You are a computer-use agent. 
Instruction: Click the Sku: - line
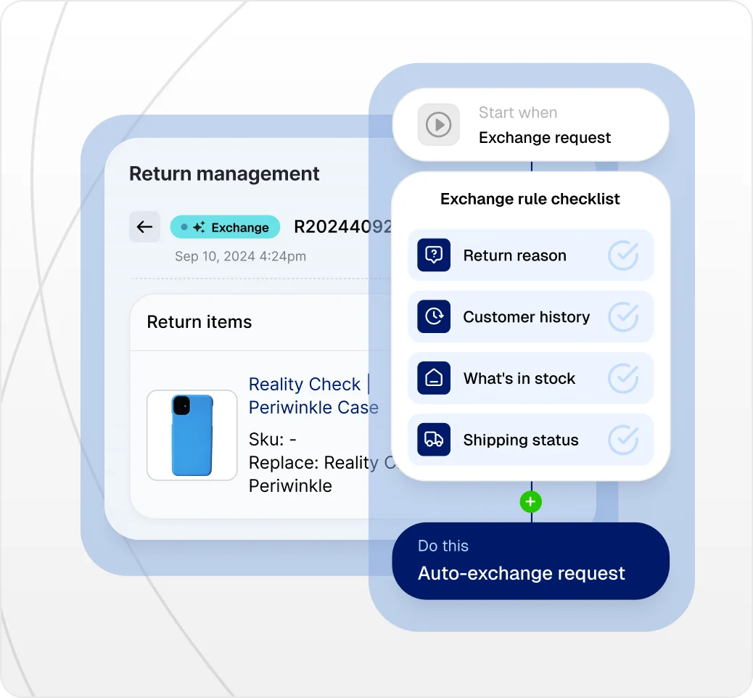click(x=272, y=440)
